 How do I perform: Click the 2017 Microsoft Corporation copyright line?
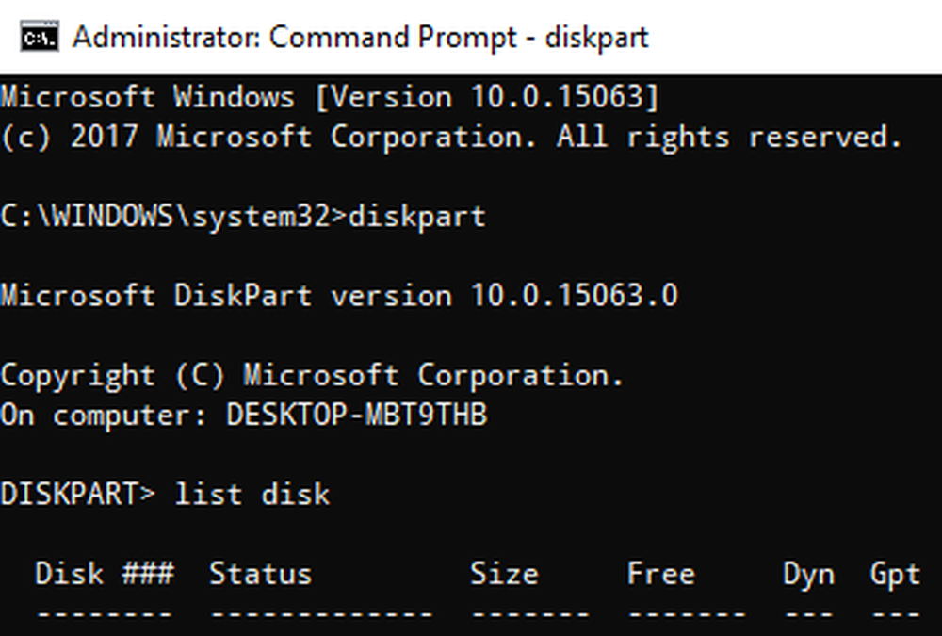click(452, 137)
